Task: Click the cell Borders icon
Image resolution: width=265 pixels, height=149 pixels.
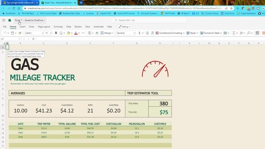Action: tap(61, 33)
